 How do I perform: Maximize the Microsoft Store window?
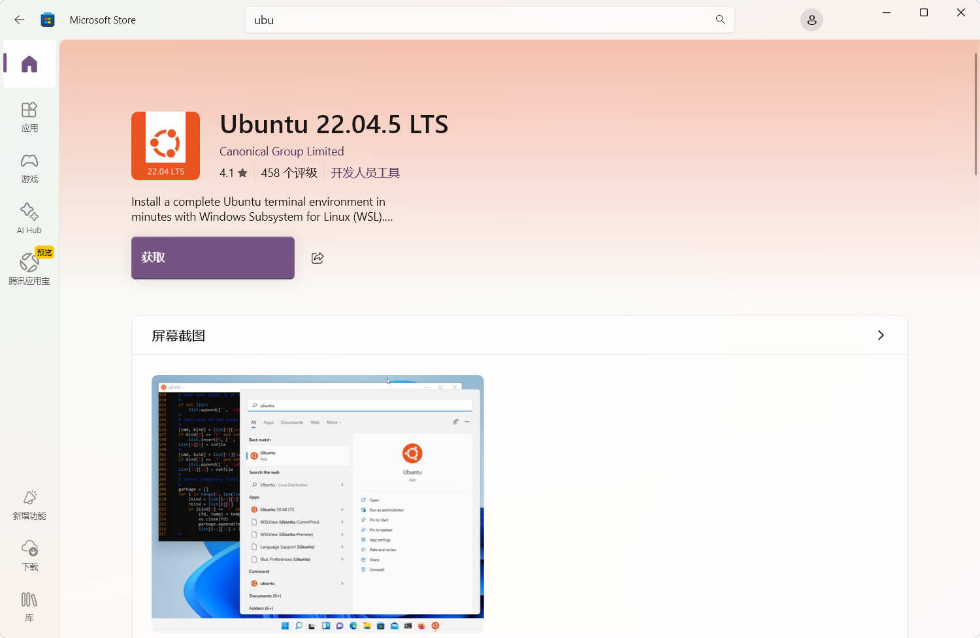(x=924, y=12)
